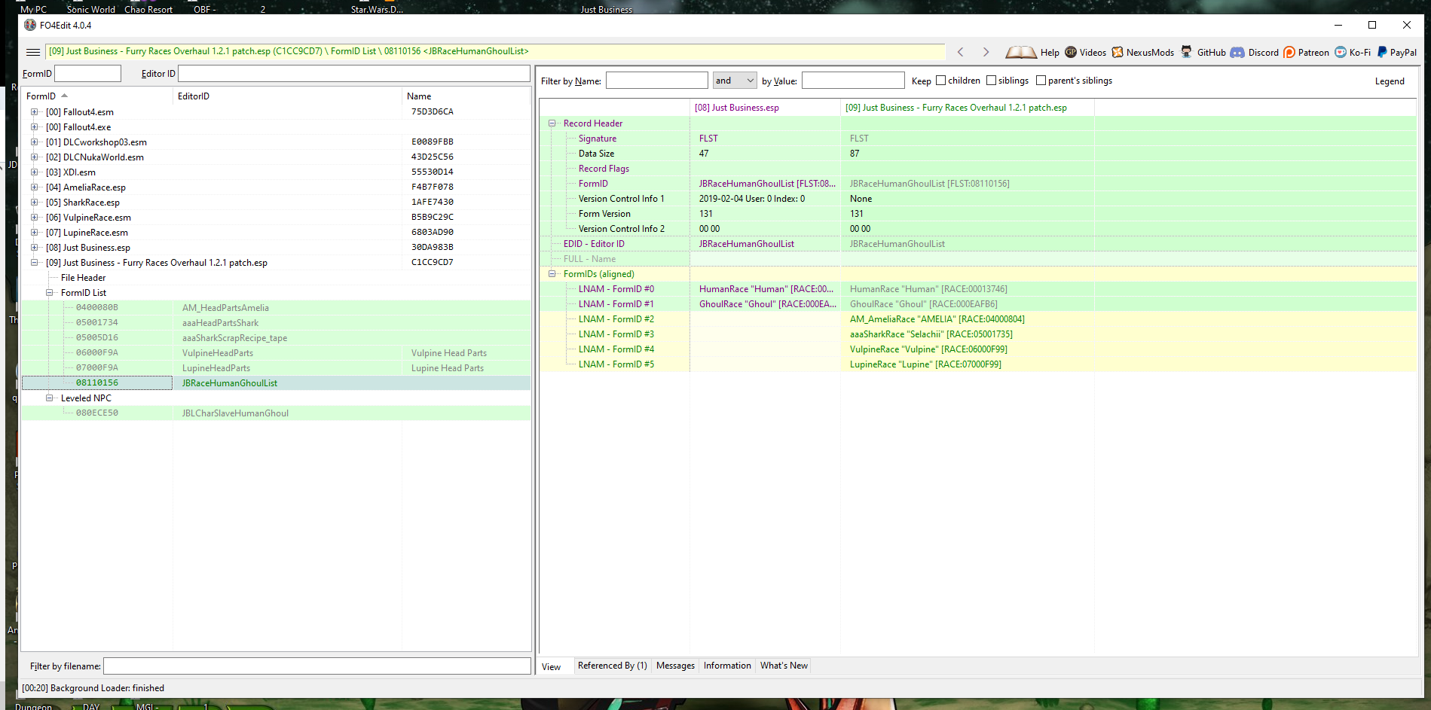This screenshot has width=1431, height=710.
Task: Click the record path address bar
Action: [495, 51]
